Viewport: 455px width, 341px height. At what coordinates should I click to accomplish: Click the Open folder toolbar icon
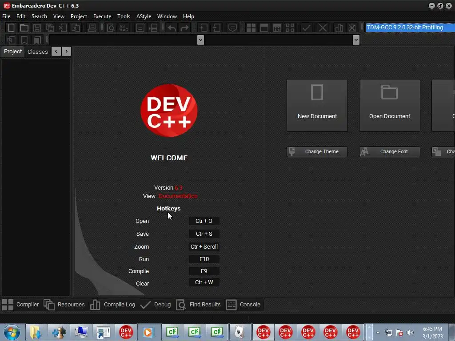[x=24, y=28]
